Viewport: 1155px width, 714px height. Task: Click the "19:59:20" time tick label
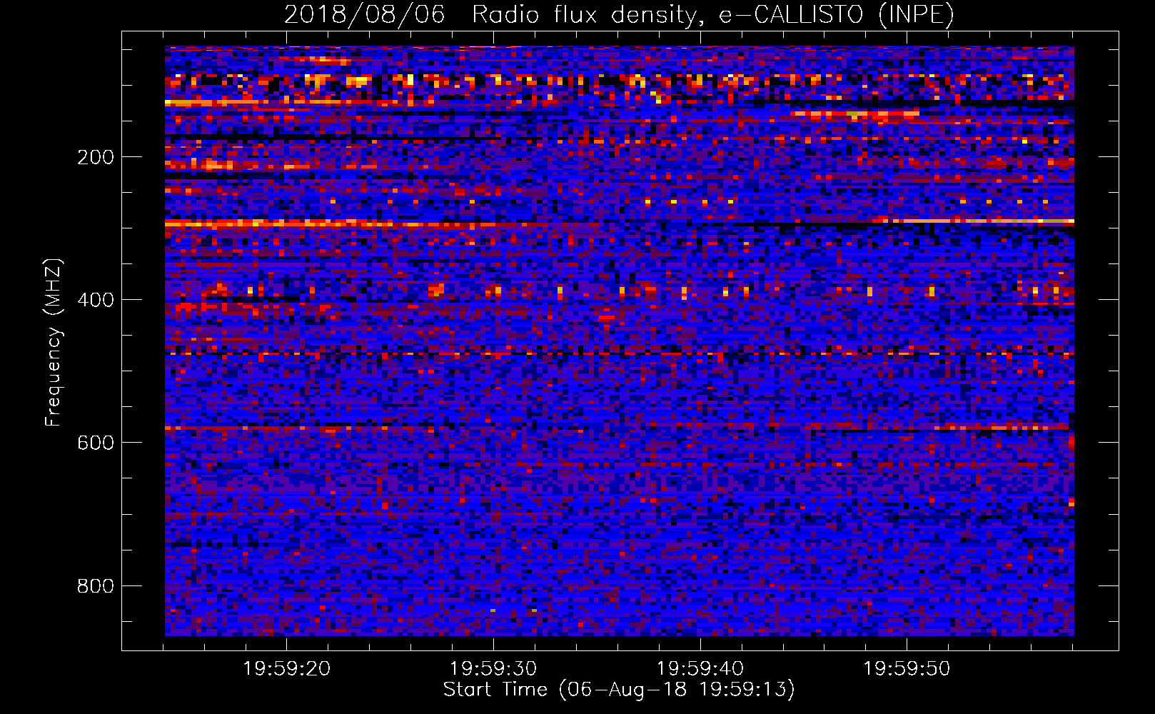286,669
